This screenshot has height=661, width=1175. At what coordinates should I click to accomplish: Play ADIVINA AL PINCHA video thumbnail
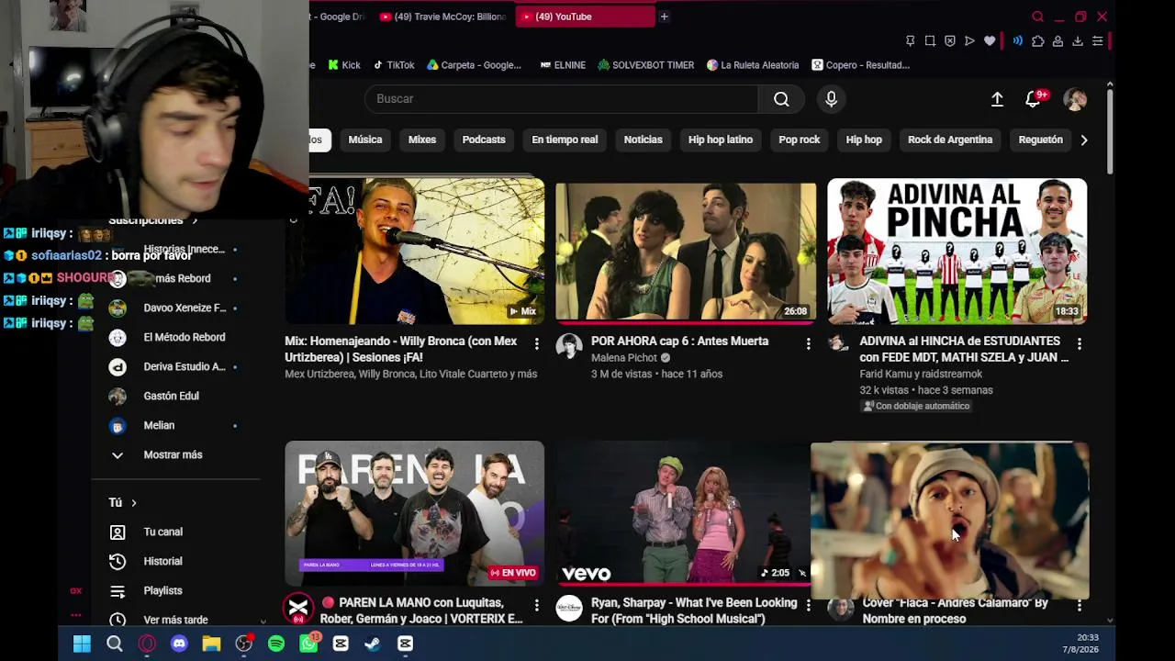point(957,251)
